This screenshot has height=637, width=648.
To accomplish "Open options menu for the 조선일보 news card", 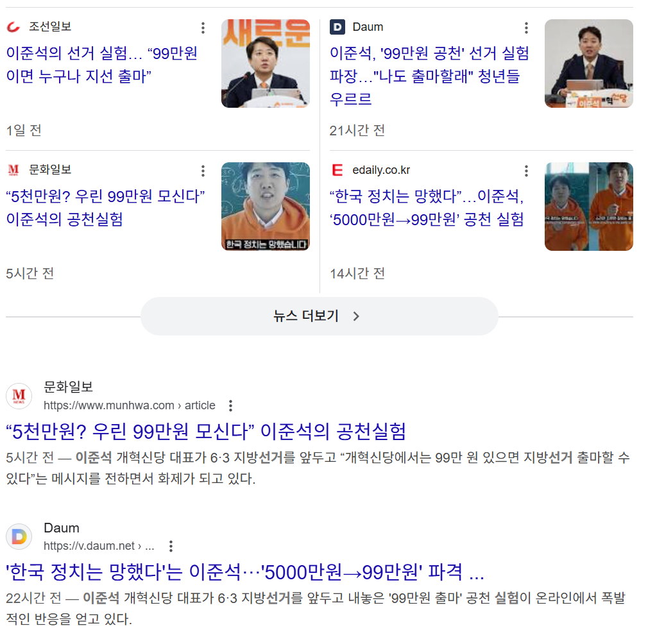I will [203, 28].
